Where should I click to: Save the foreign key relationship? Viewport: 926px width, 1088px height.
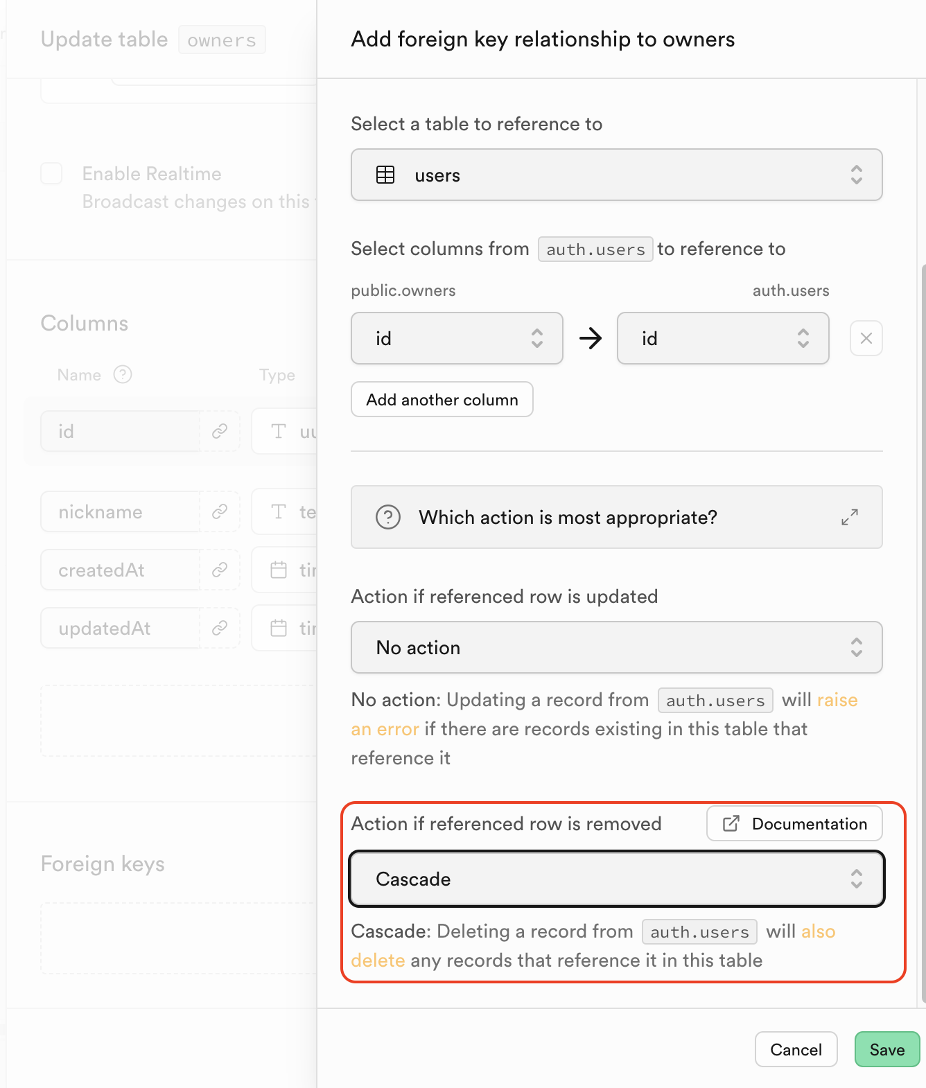coord(887,1049)
